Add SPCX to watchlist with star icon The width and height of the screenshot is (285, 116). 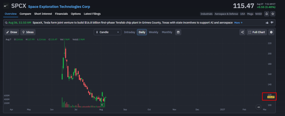pyautogui.click(x=273, y=14)
